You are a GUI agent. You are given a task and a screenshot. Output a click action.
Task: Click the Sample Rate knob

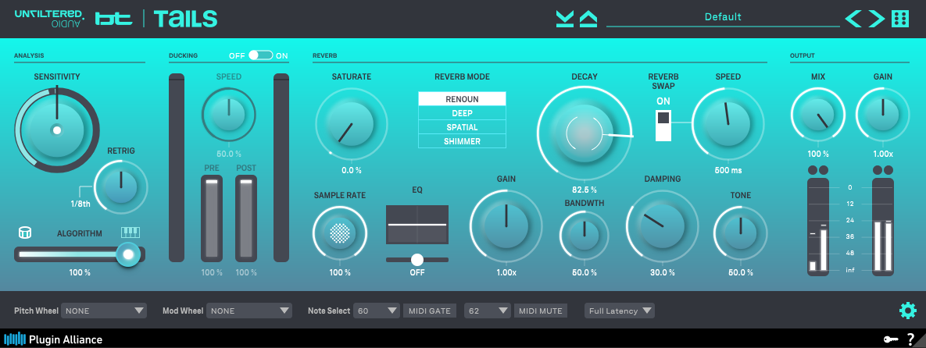340,233
